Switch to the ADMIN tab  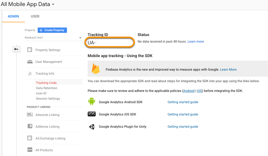(13, 16)
